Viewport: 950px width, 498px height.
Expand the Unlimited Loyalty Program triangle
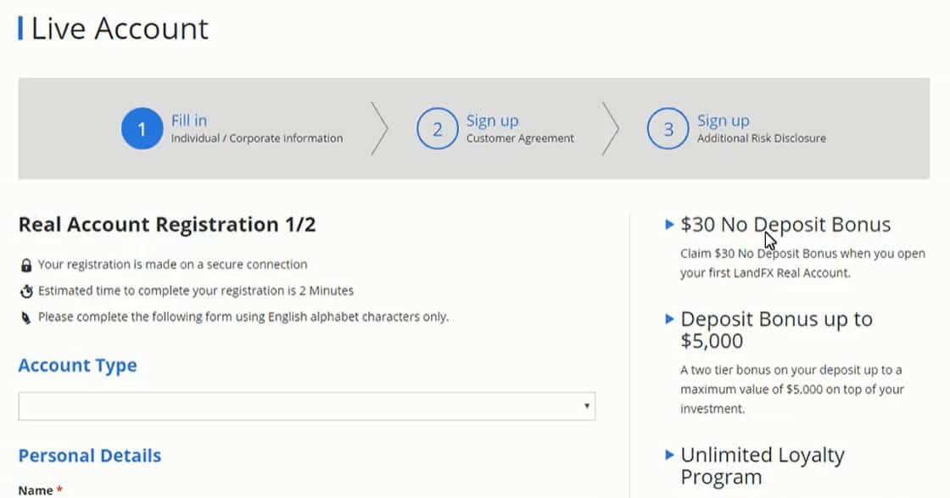(x=669, y=455)
